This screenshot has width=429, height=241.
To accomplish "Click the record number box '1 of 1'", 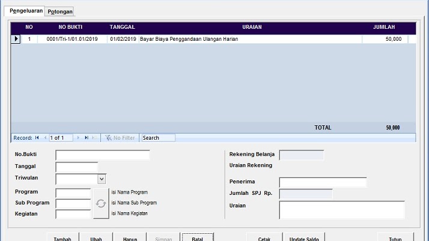I will coord(61,138).
